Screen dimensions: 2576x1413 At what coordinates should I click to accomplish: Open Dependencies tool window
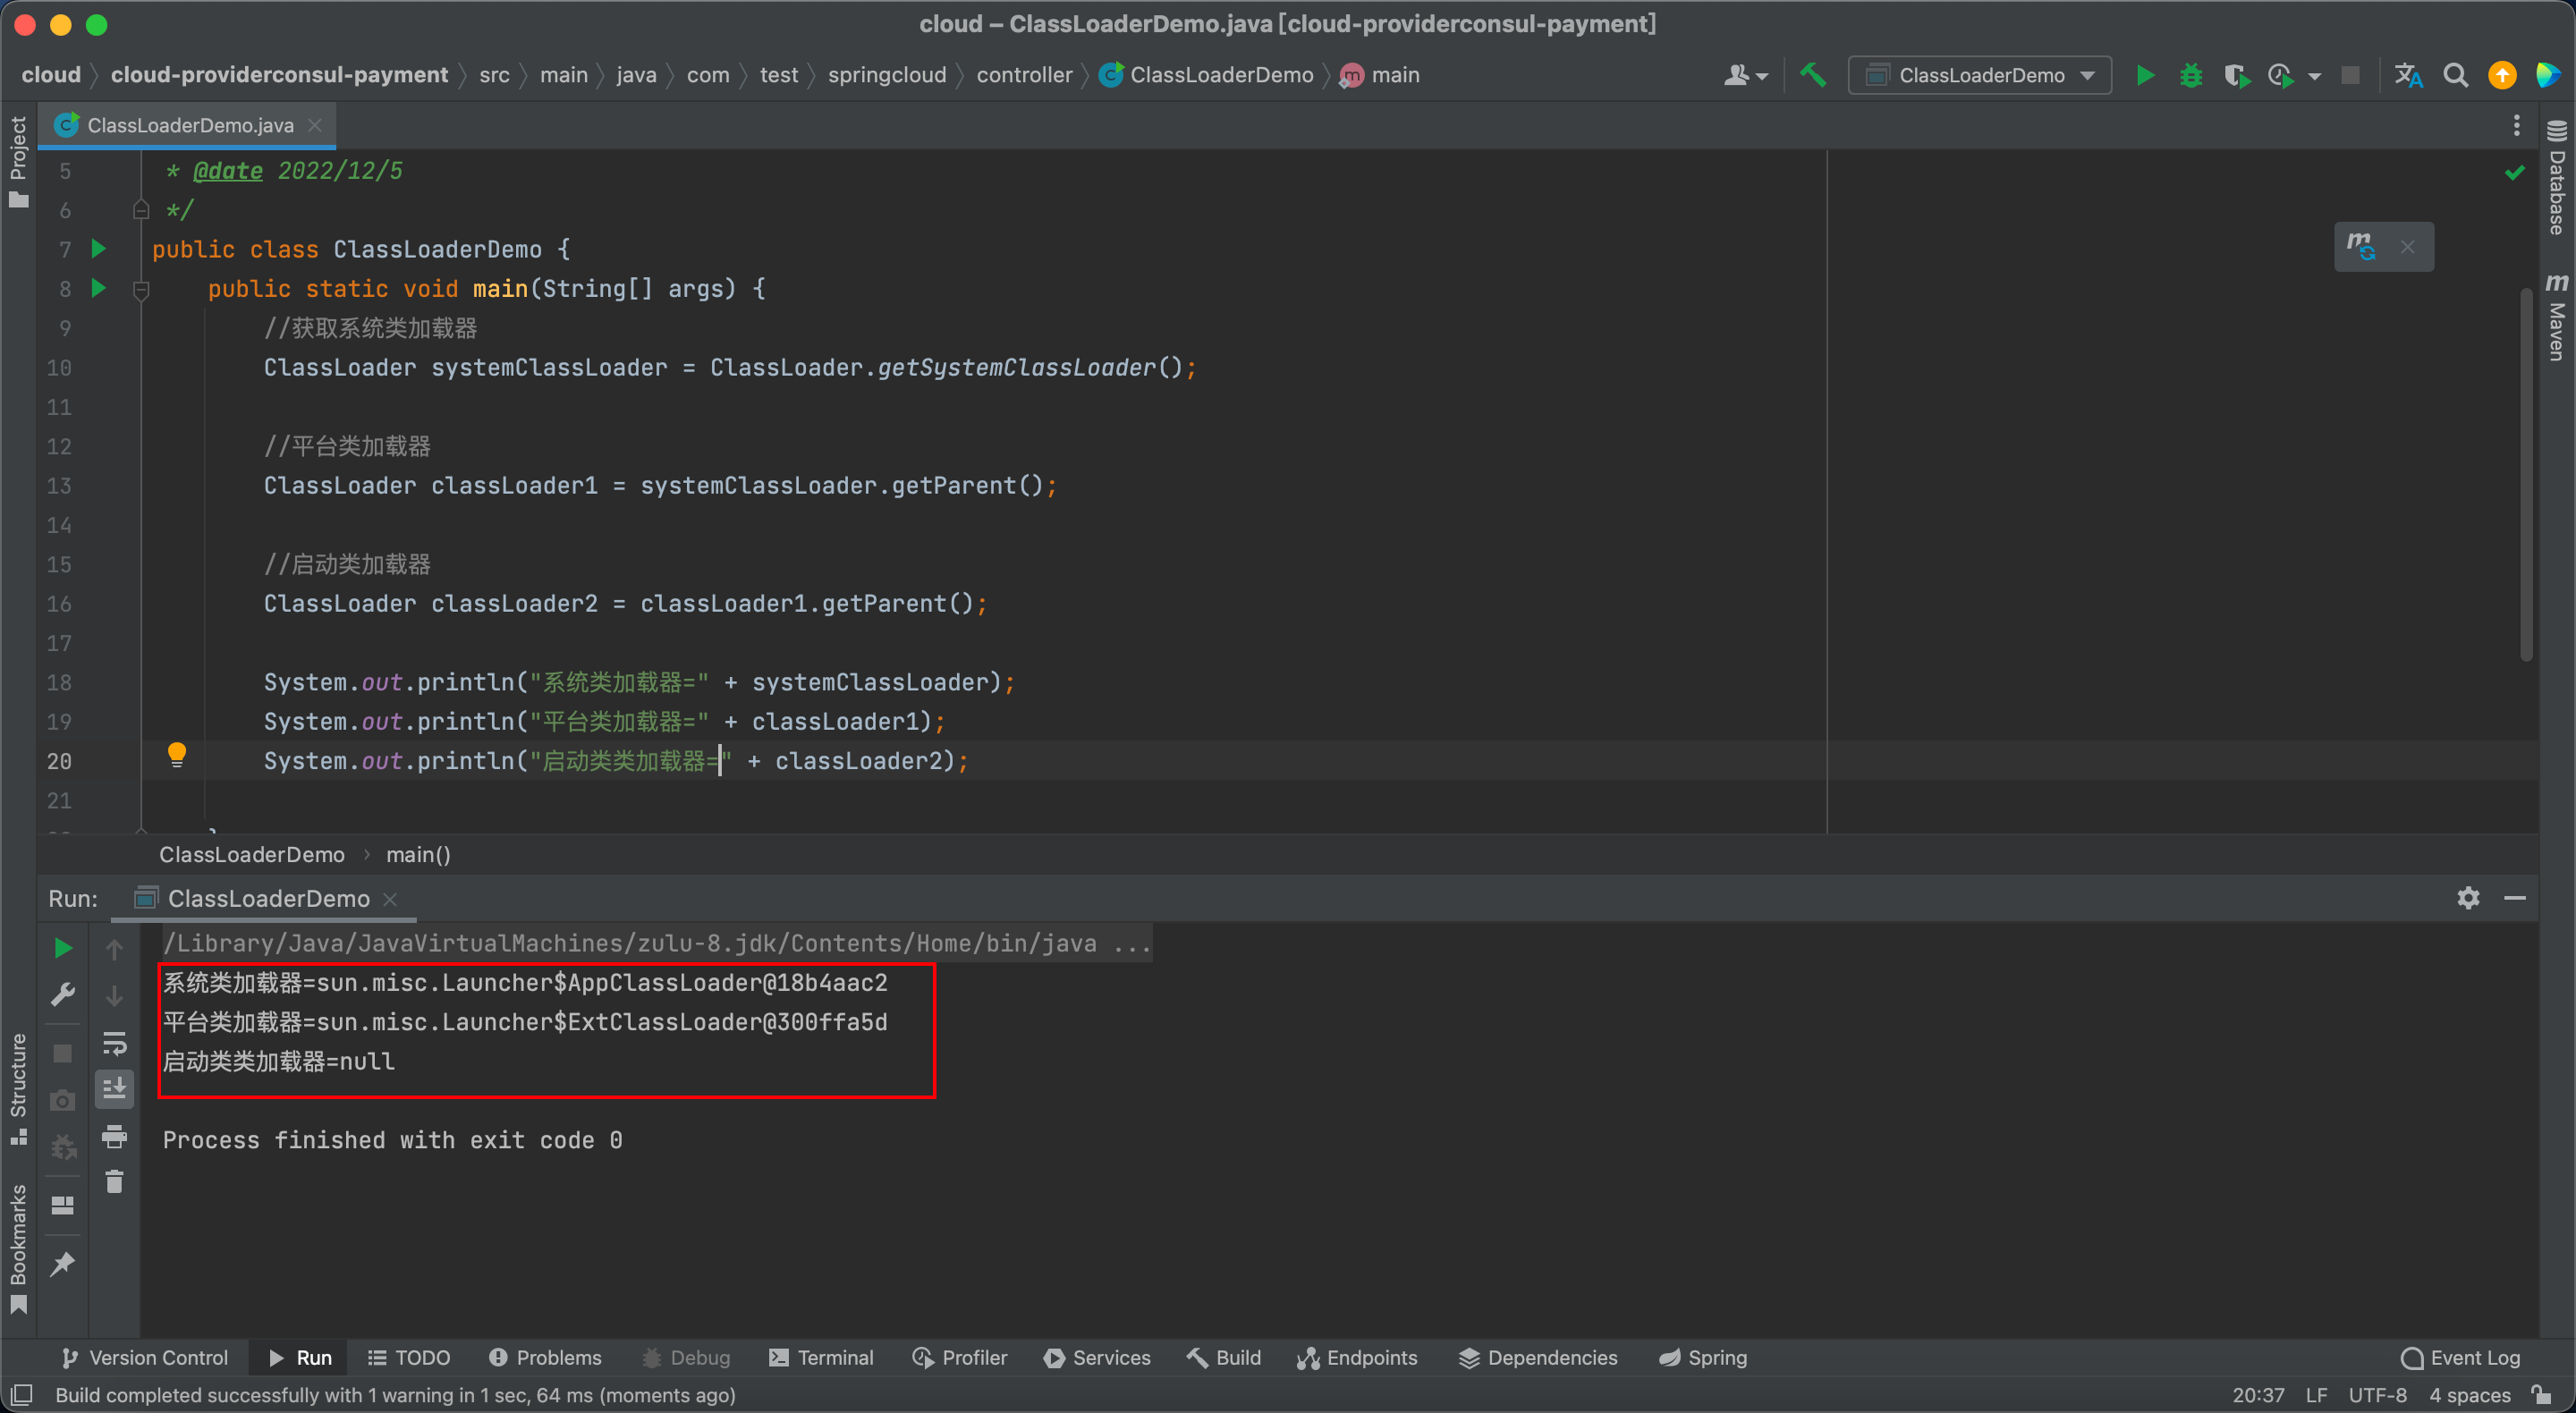[1538, 1357]
